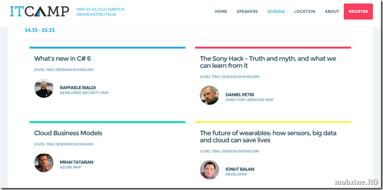Open the Speakers menu item
The height and width of the screenshot is (190, 383).
tap(247, 12)
